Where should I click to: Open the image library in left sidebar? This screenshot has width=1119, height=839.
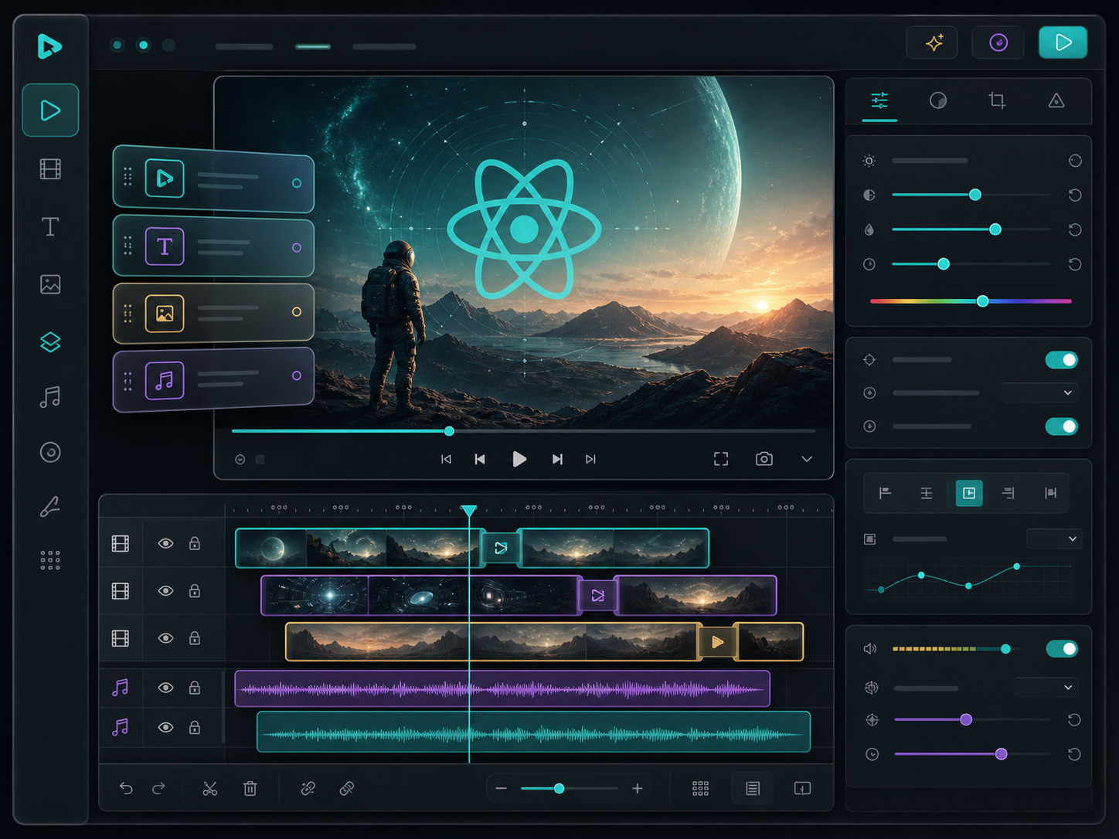click(50, 284)
